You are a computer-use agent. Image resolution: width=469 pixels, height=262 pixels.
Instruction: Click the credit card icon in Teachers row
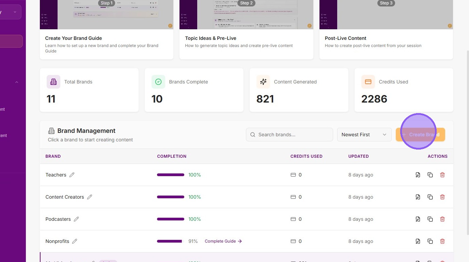293,175
